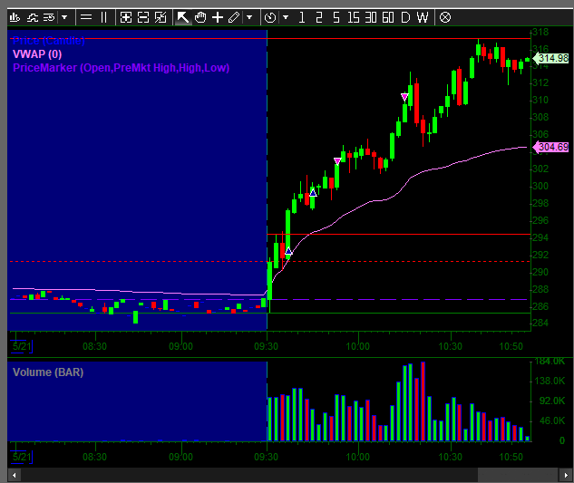Click the magenta down-triangle marker near 303
This screenshot has height=483, width=574.
pos(337,161)
